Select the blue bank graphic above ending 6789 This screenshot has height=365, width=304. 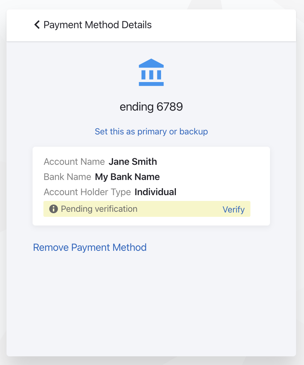(x=151, y=72)
